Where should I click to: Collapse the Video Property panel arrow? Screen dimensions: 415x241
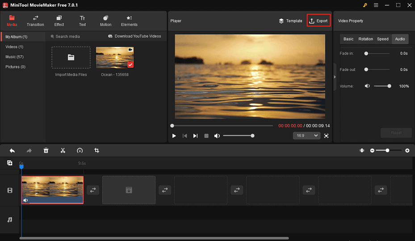coord(335,77)
